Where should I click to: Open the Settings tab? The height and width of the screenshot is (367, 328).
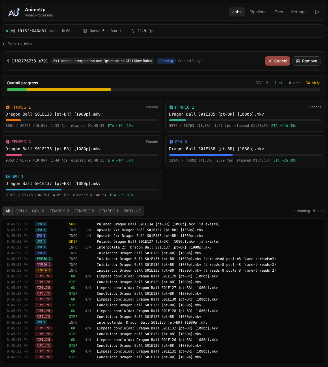click(299, 12)
